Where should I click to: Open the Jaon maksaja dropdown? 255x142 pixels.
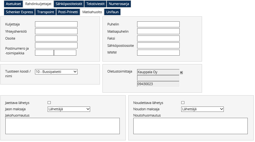[x=69, y=109]
